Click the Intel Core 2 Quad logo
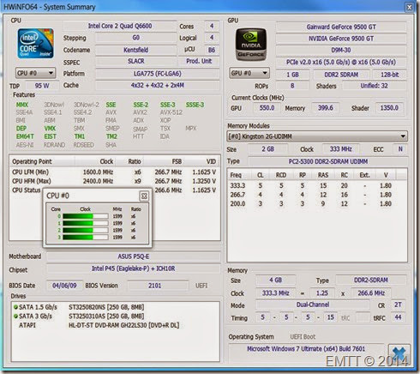Screen dimensions: 420x374 (36, 44)
